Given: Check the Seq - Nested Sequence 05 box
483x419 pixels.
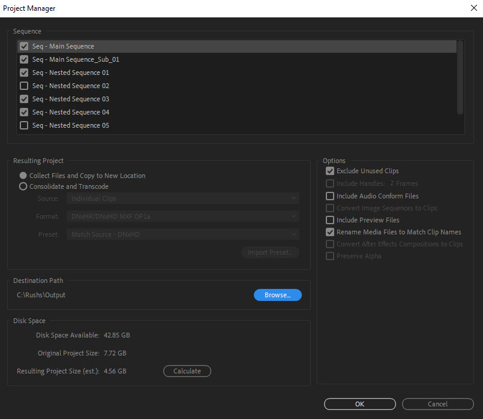Looking at the screenshot, I should tap(23, 125).
